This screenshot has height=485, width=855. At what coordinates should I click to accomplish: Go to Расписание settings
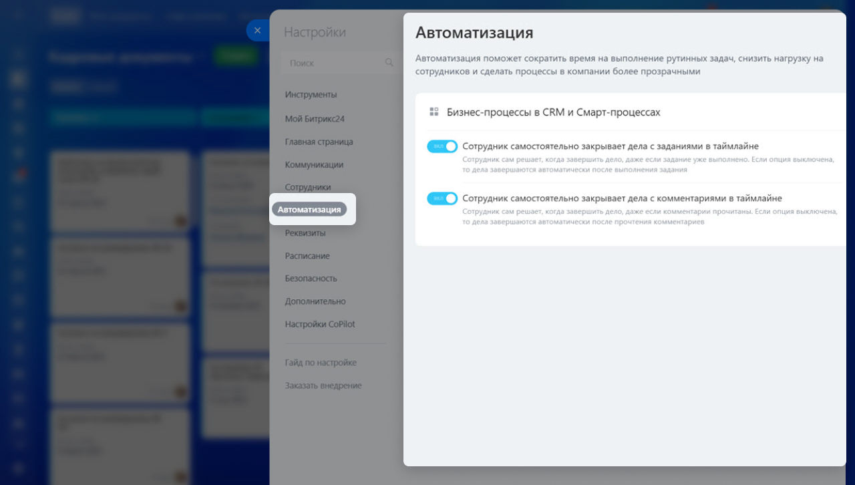(x=307, y=256)
